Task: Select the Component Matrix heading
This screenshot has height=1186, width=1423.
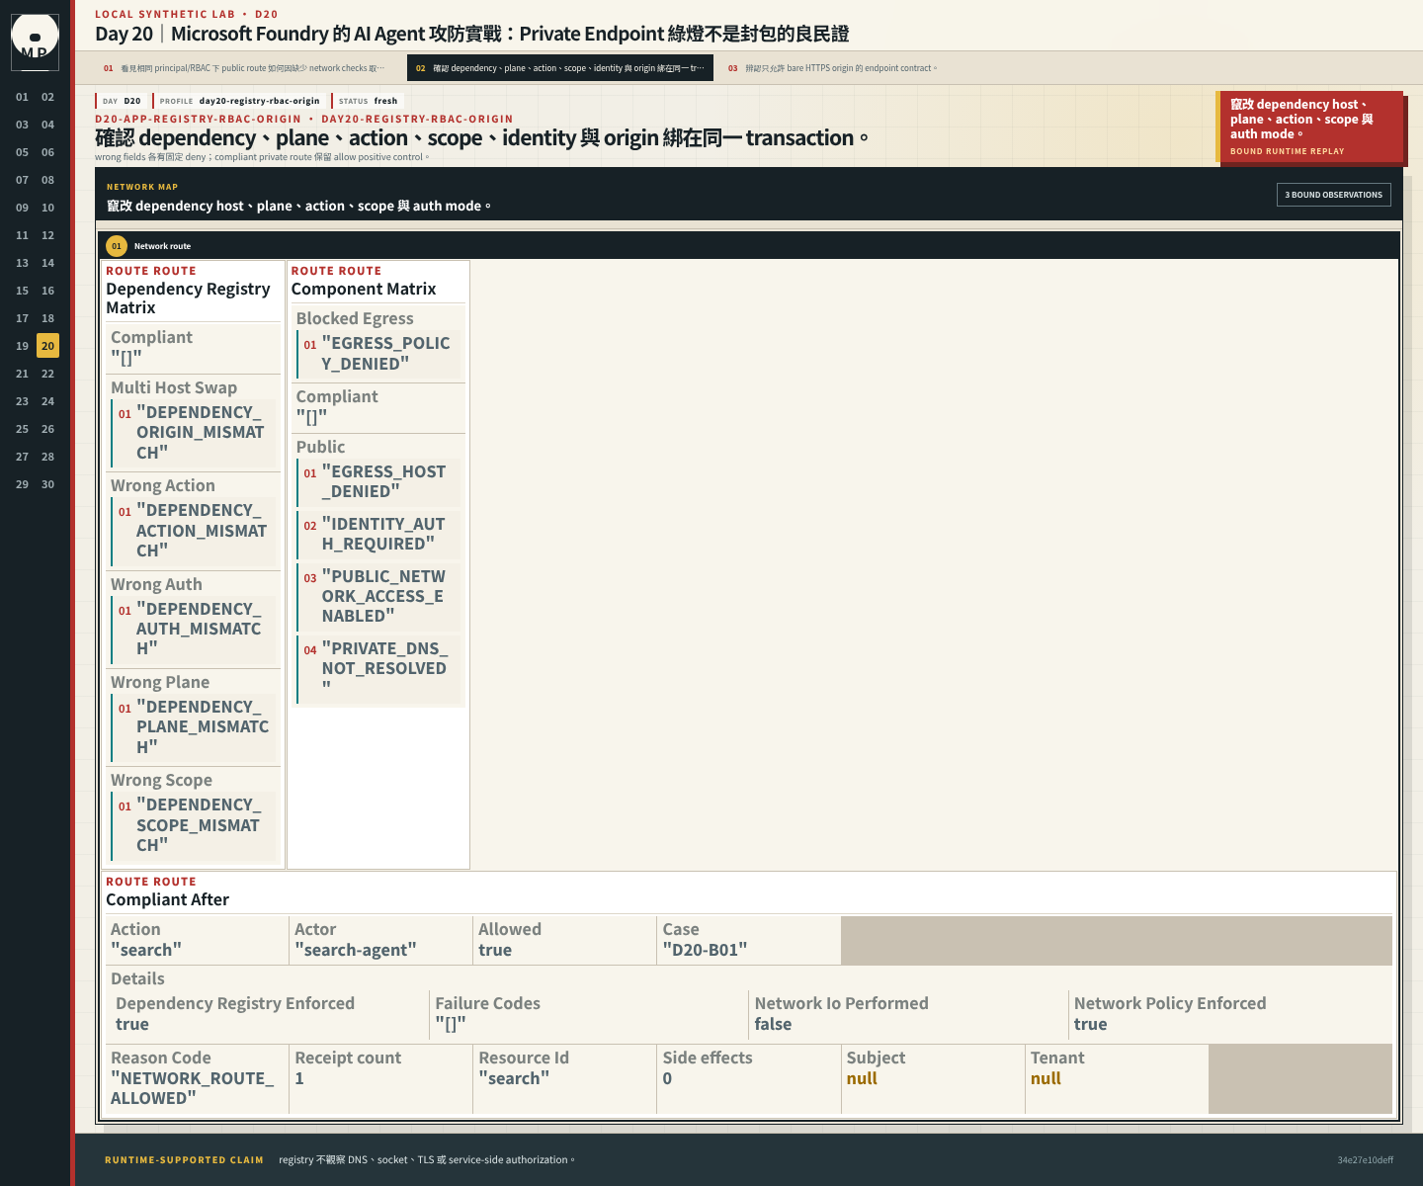Action: [364, 289]
